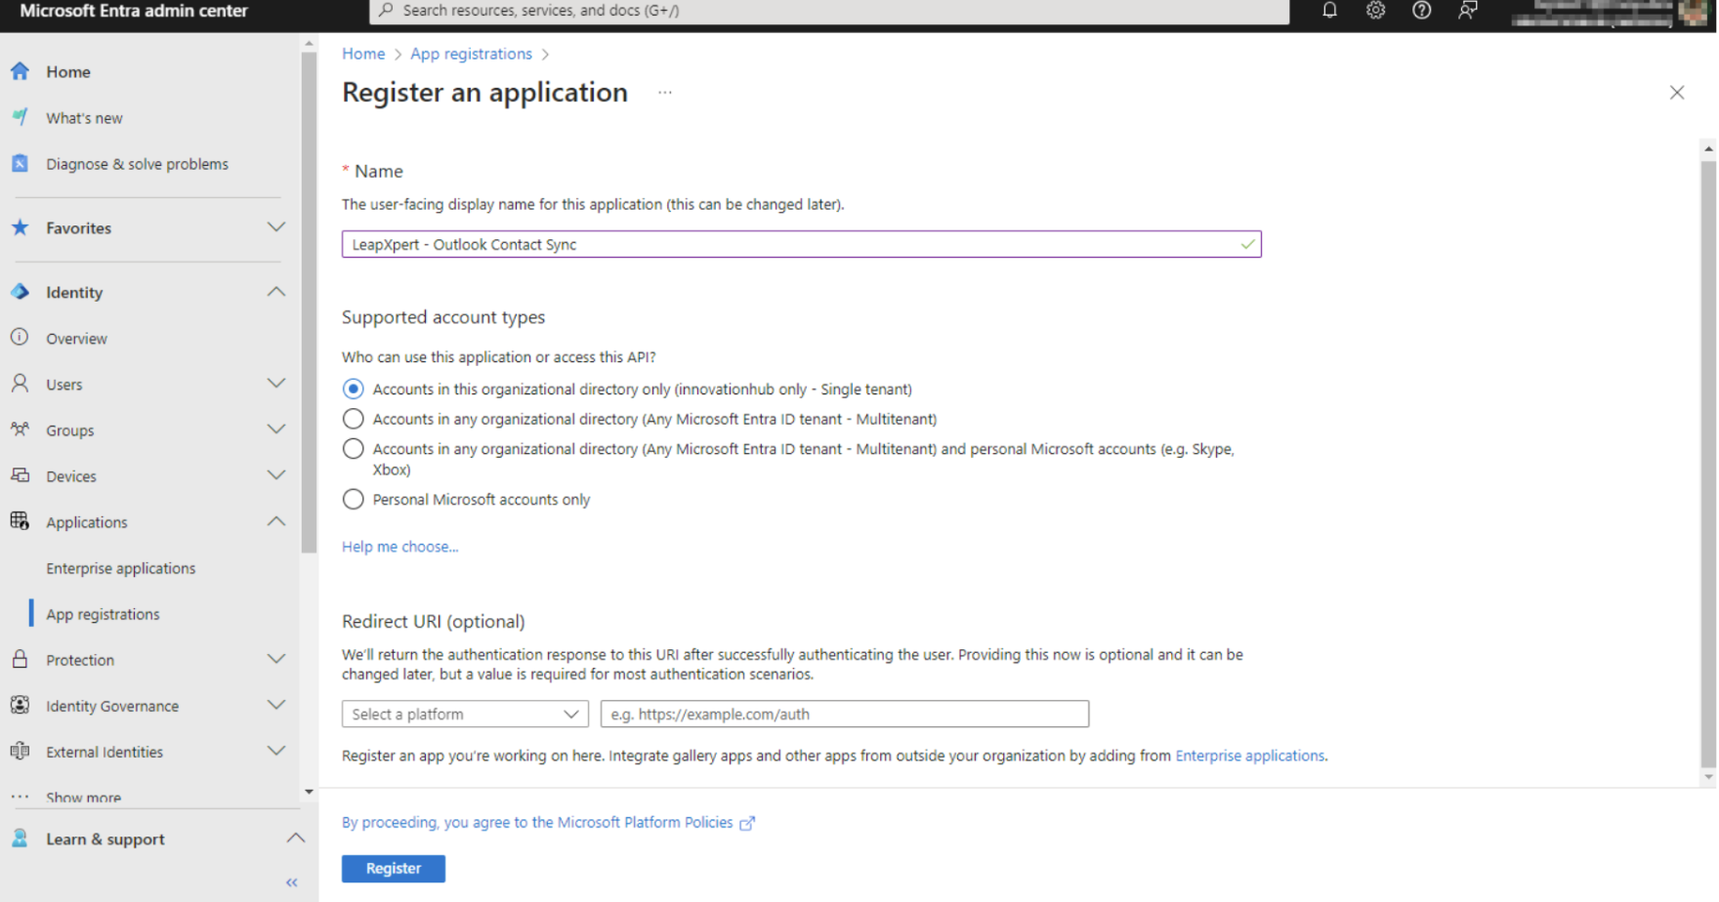Viewport: 1719px width, 902px height.
Task: Click the magnifier icon in search bar
Action: pyautogui.click(x=387, y=11)
